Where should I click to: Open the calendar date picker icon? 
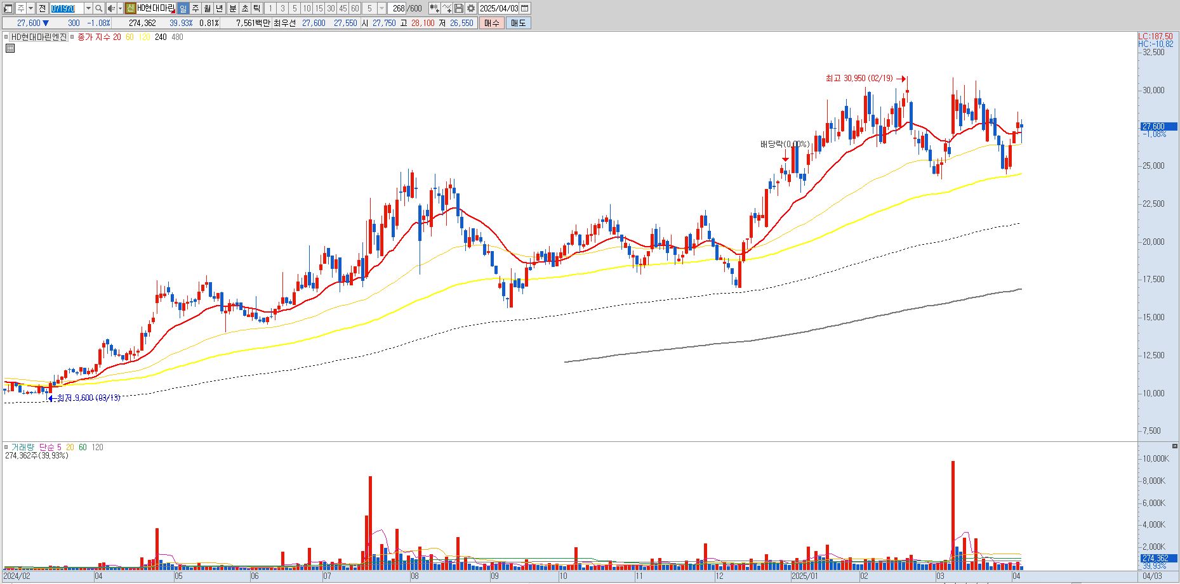click(524, 8)
